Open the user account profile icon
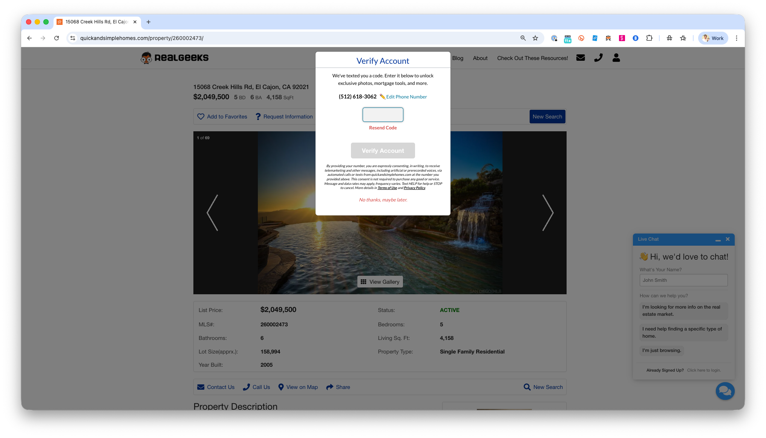The image size is (766, 438). [616, 58]
